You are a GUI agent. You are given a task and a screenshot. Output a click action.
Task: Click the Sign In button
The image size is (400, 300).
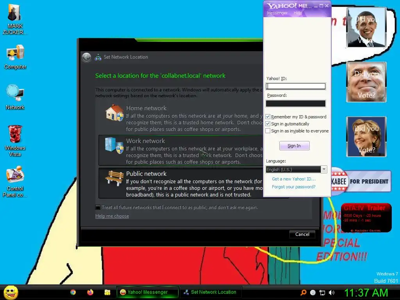click(x=295, y=146)
